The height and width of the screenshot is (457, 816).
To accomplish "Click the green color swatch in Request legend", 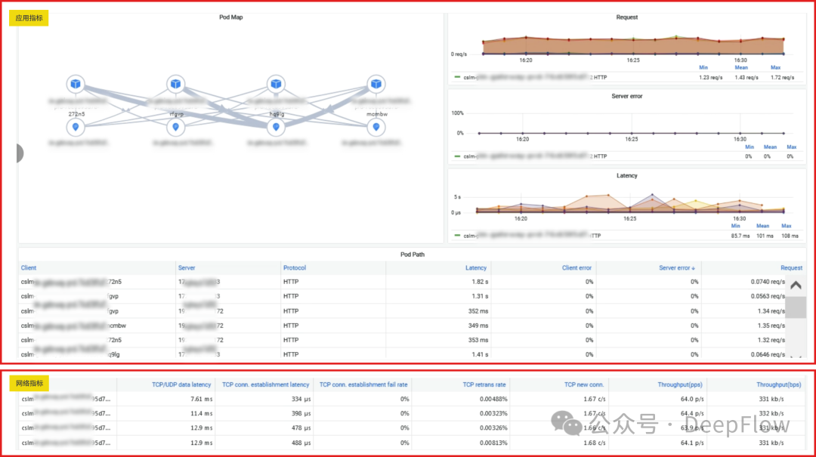I will tap(457, 77).
